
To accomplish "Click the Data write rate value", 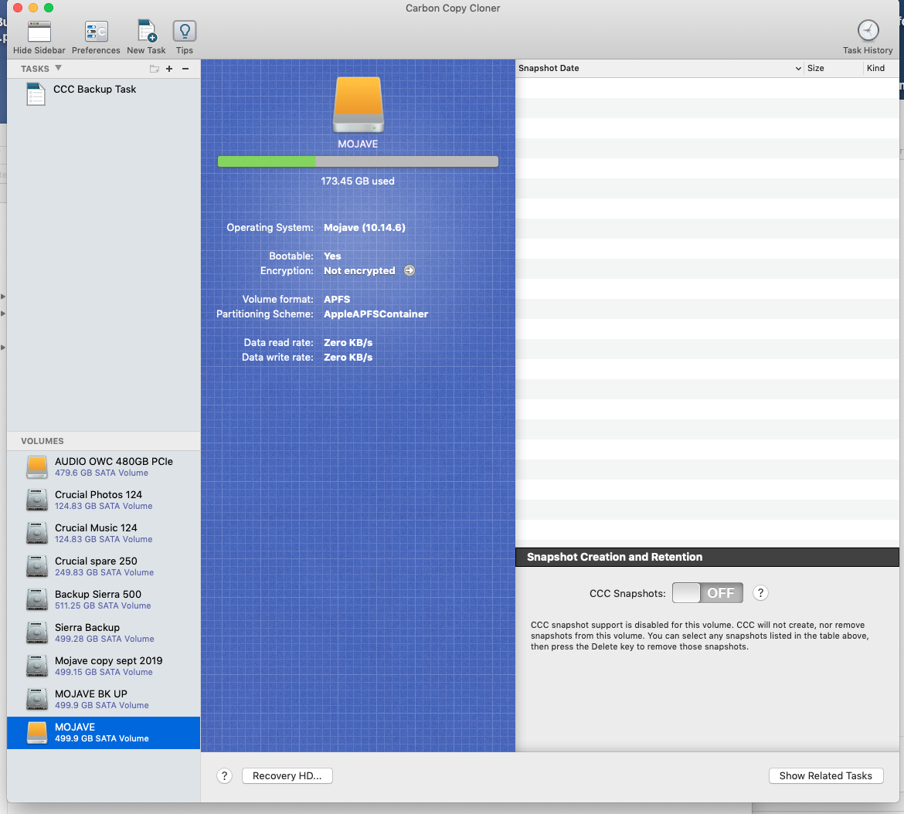I will (x=348, y=357).
